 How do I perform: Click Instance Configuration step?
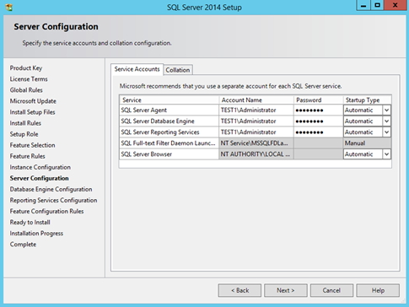(x=40, y=167)
